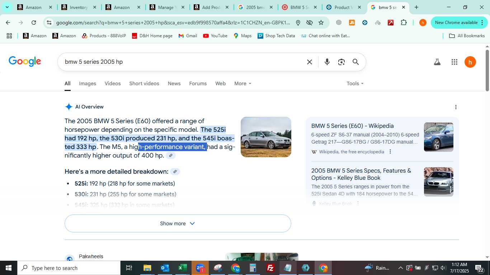490x275 pixels.
Task: Open Chrome profile avatar in toolbar
Action: coord(423,23)
